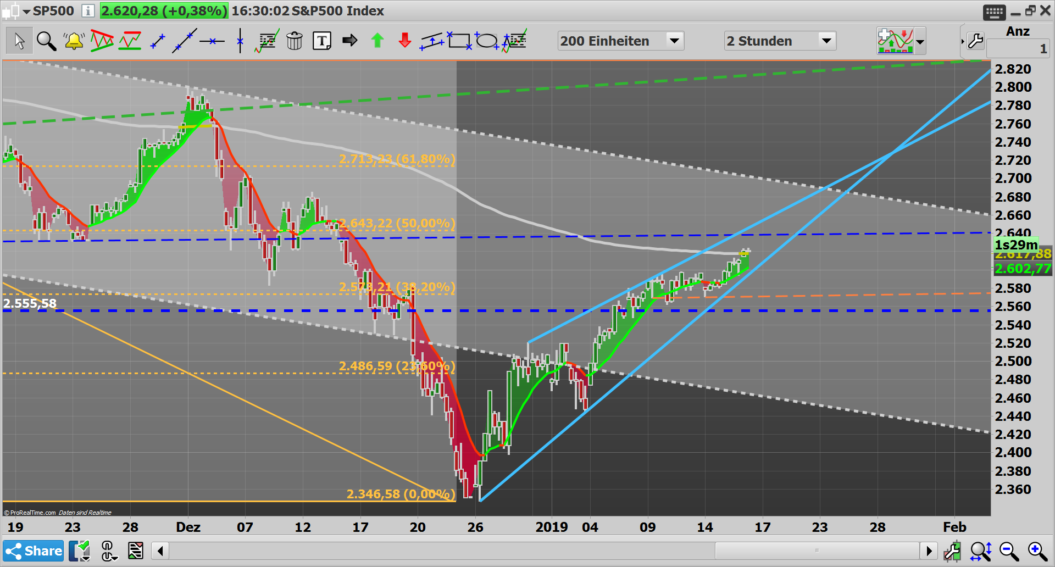Select the red-green triangle pattern tool

[x=102, y=41]
